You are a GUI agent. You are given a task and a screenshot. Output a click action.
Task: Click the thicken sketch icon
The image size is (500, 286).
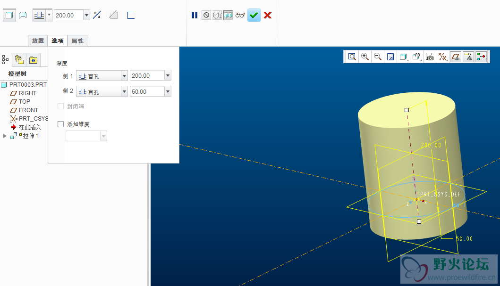[x=131, y=15]
